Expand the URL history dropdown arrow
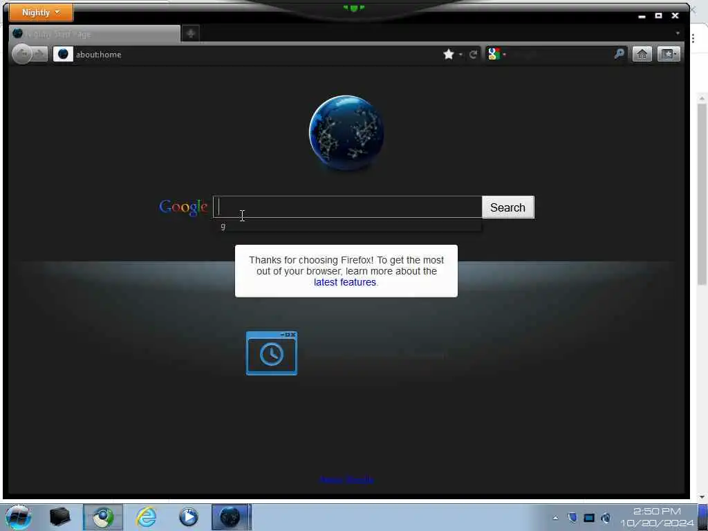This screenshot has height=531, width=708. tap(460, 55)
